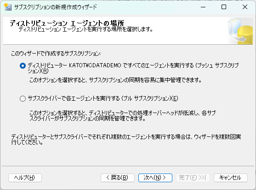This screenshot has width=256, height=190.
Task: Click the label text ディストリビューター KATOT¥CDATADEMO
Action: point(74,65)
